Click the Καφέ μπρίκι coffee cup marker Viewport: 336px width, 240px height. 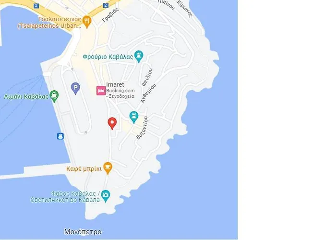108,168
